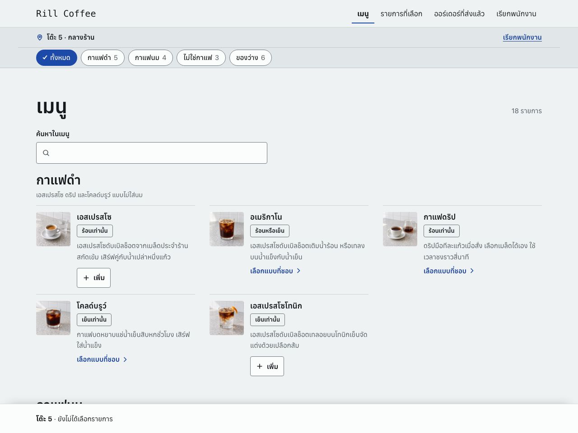Screen dimensions: 578x433
Task: Open เลือกแบบที่ชอบ options for อเมริกาโน
Action: [275, 271]
